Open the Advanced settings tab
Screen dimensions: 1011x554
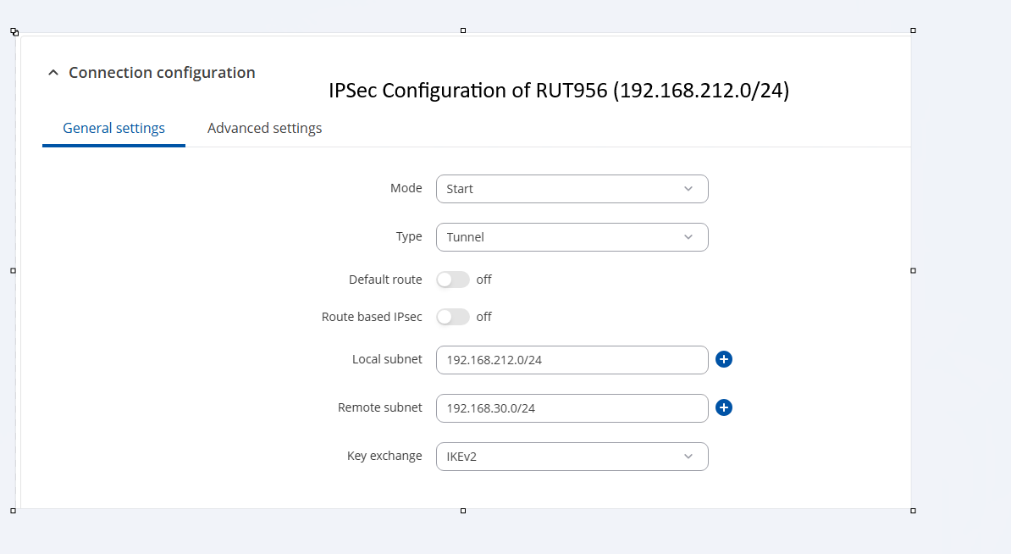pos(264,129)
